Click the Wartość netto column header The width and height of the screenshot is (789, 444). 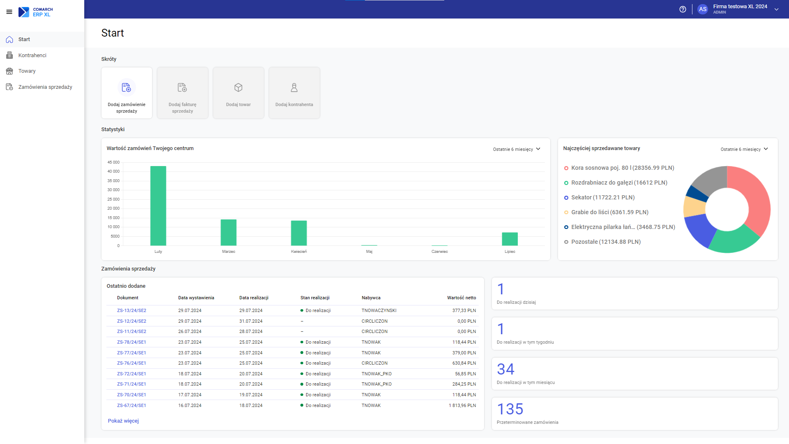point(461,298)
